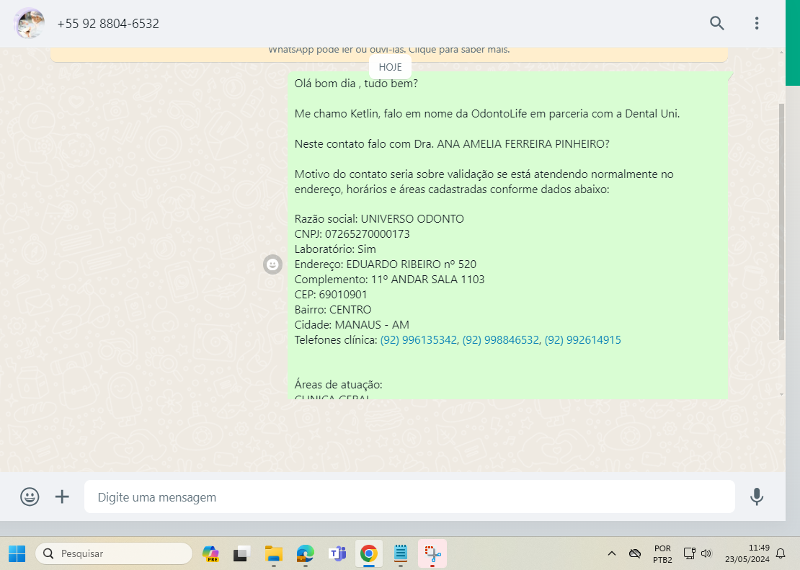Click the text 'CNPJ: 07265270000173'
This screenshot has width=800, height=570.
[352, 234]
